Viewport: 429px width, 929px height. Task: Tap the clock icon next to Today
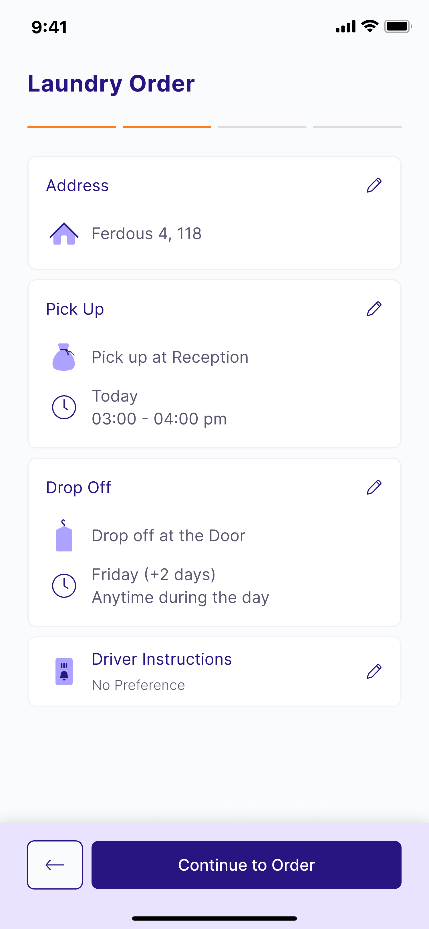tap(64, 407)
